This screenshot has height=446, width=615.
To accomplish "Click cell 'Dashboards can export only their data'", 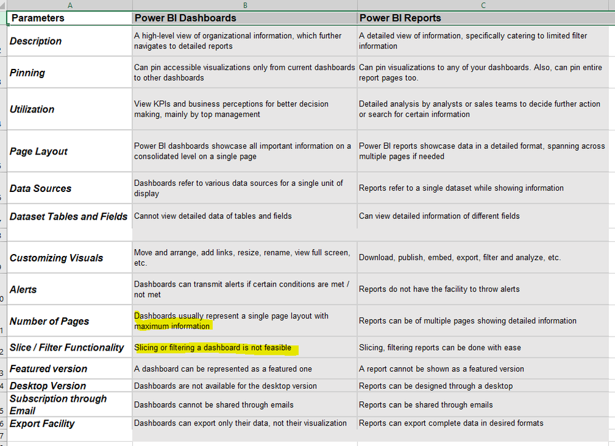I will pos(245,423).
